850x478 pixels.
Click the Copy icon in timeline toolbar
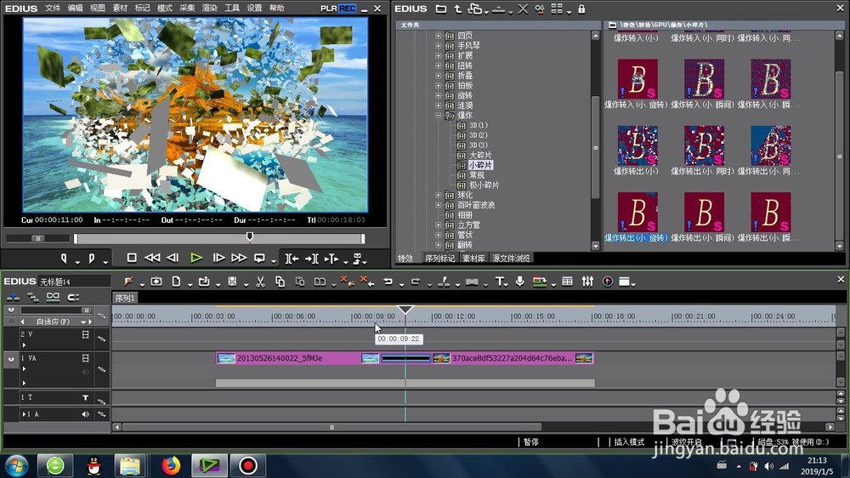click(280, 282)
